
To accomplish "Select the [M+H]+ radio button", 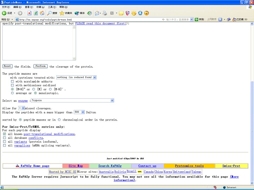I will [12, 89].
